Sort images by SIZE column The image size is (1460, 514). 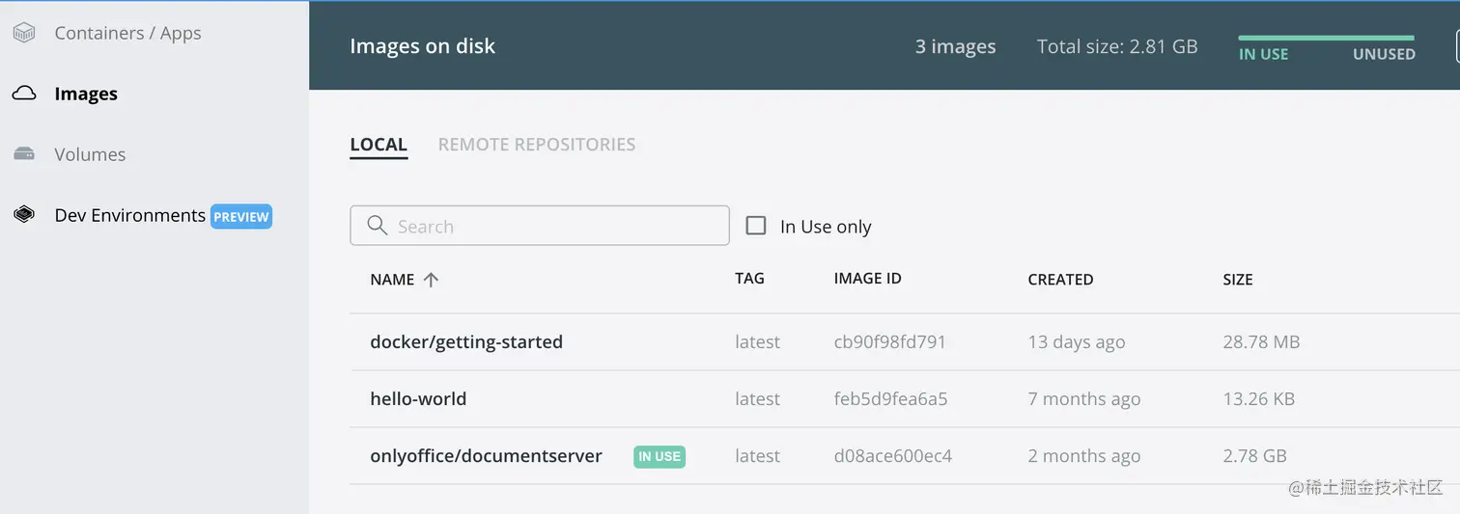tap(1237, 280)
